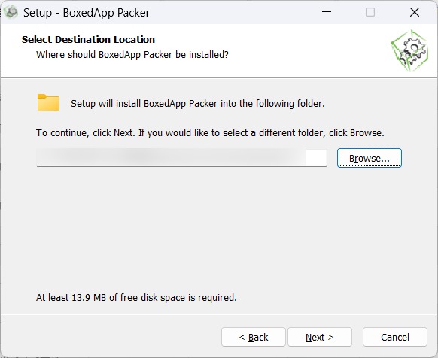Click the BoxedApp Packer title bar icon
Screen dimensions: 438x358
tap(11, 12)
